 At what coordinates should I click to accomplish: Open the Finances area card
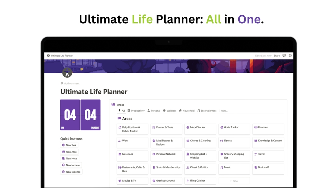268,129
